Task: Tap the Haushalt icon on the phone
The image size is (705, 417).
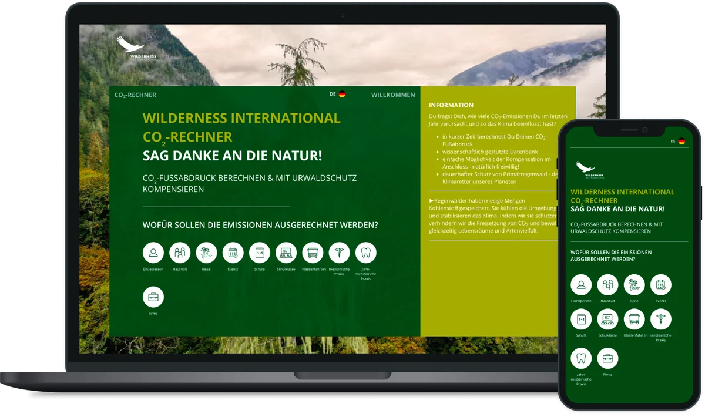Action: click(607, 285)
